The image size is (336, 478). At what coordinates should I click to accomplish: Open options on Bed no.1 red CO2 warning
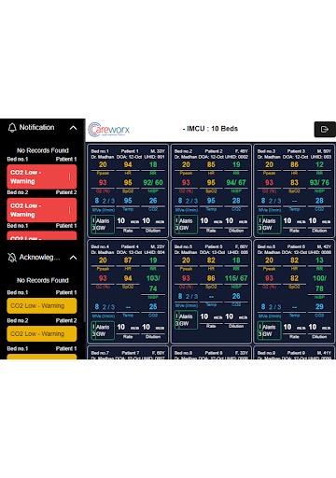[x=69, y=176]
